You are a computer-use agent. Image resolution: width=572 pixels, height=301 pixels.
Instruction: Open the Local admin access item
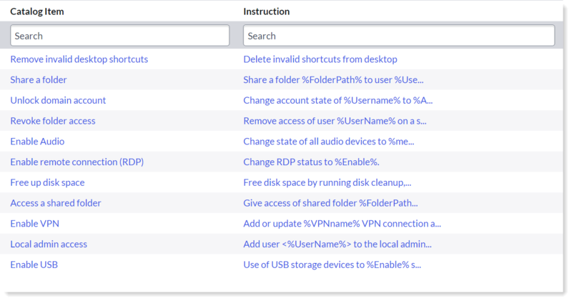point(49,244)
